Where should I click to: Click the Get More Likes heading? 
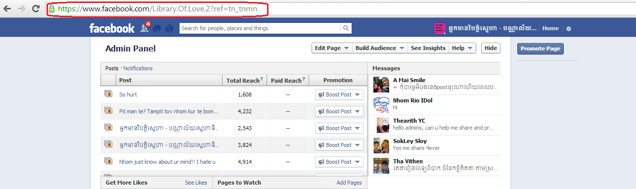pyautogui.click(x=127, y=183)
